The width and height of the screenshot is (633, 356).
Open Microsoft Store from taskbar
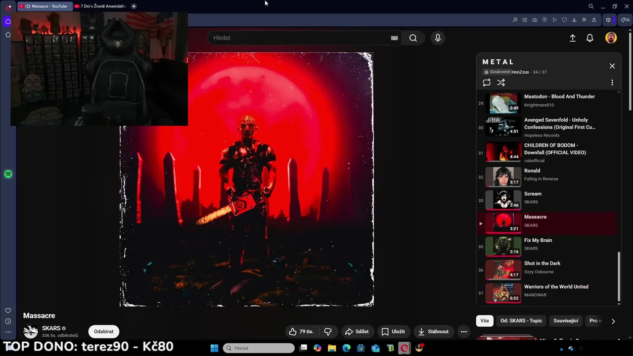[361, 348]
